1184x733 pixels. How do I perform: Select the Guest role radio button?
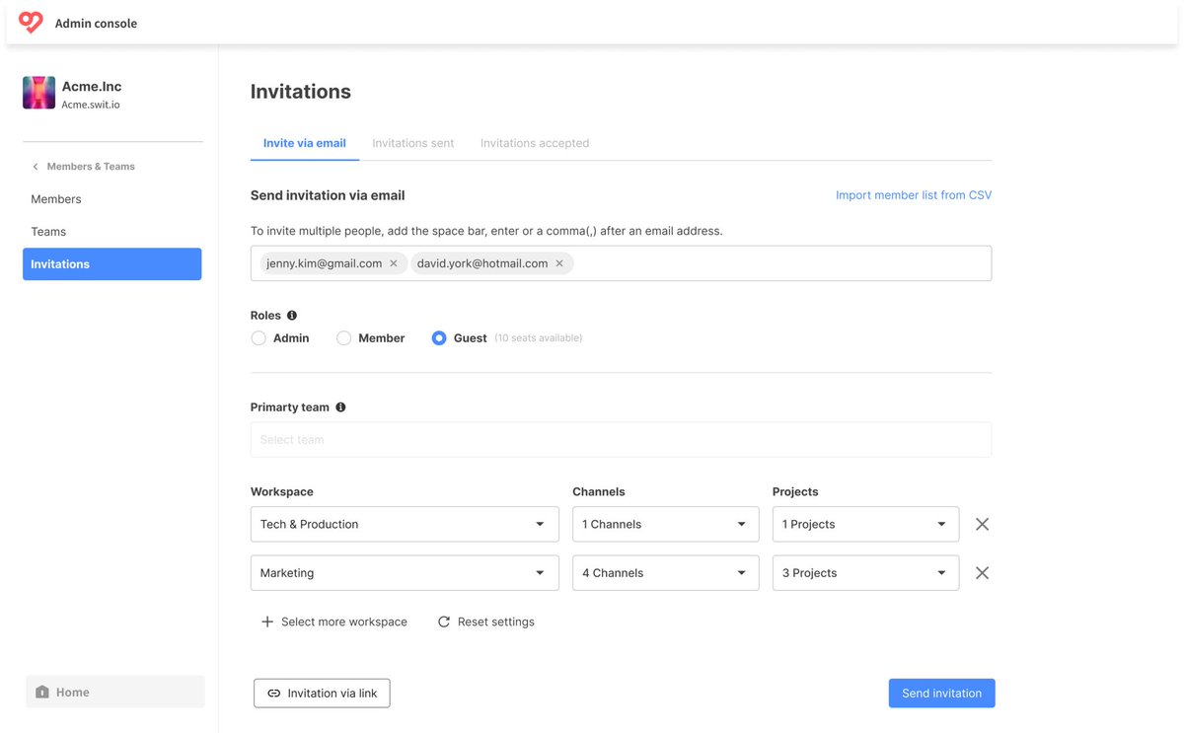pos(439,338)
